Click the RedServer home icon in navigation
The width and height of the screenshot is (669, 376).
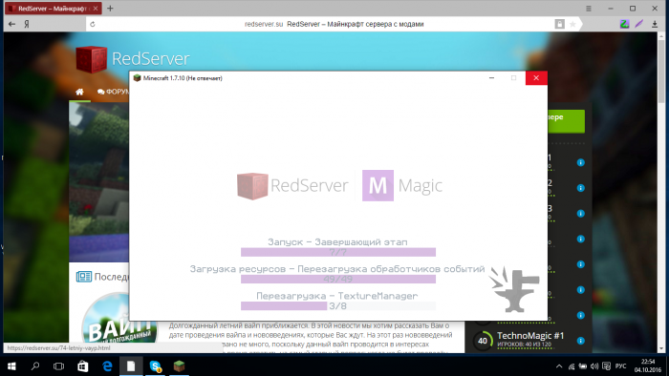79,92
